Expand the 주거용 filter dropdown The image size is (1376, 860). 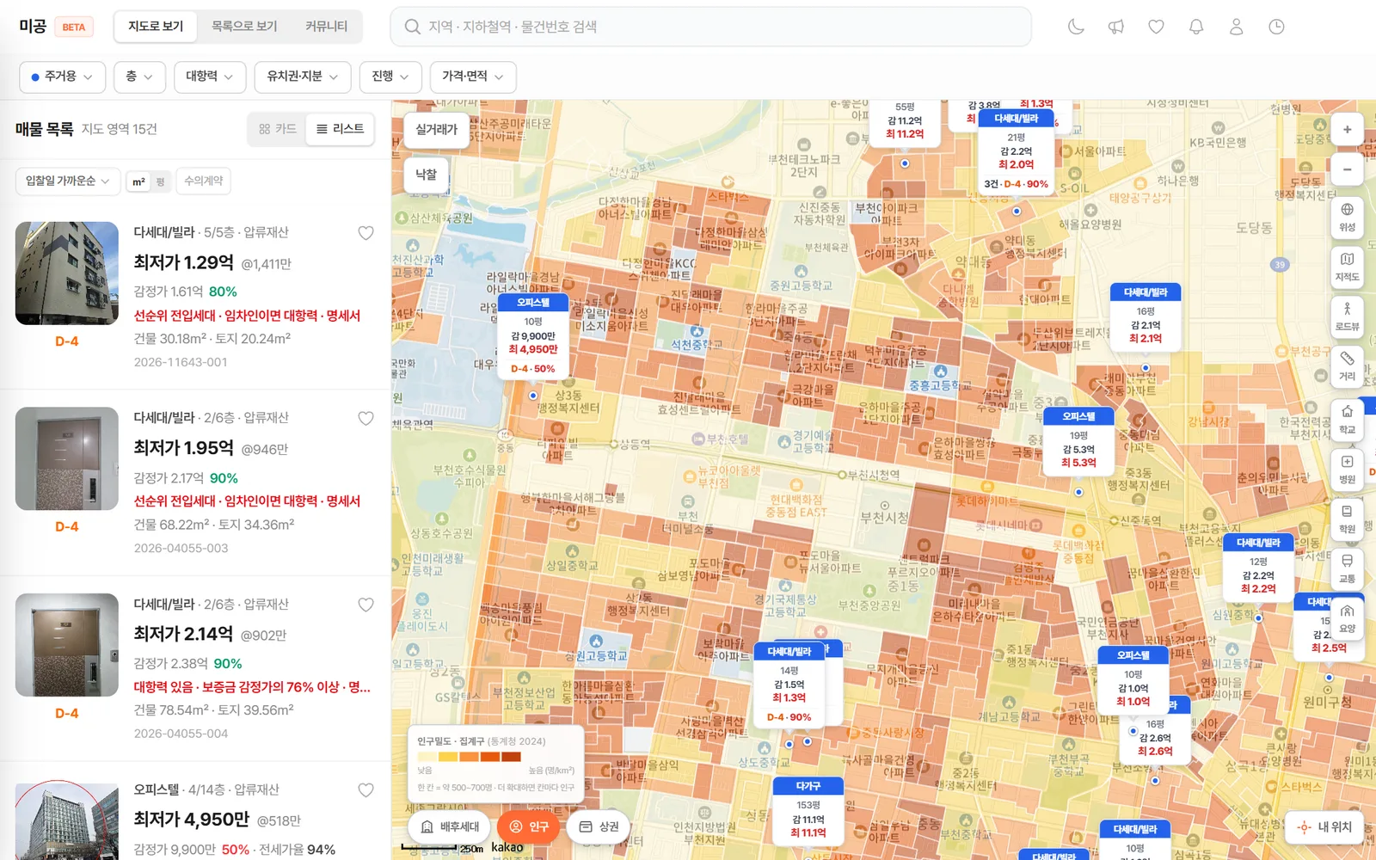[62, 77]
